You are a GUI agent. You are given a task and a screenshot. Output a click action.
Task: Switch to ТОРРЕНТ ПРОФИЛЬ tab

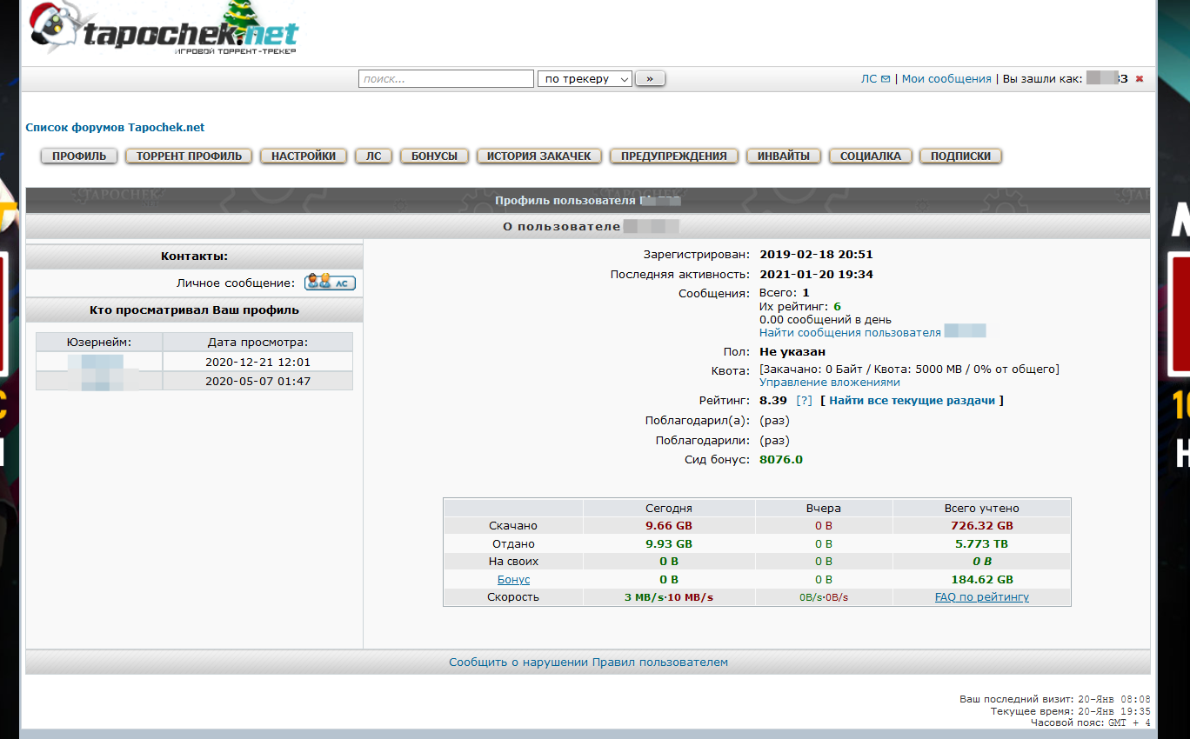pos(189,156)
